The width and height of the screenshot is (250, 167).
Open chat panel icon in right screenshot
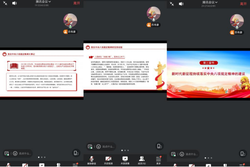173,154
